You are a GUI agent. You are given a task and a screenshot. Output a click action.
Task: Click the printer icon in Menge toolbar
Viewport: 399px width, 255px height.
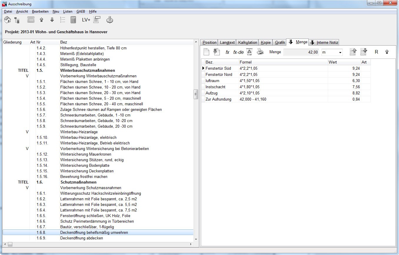pos(260,52)
